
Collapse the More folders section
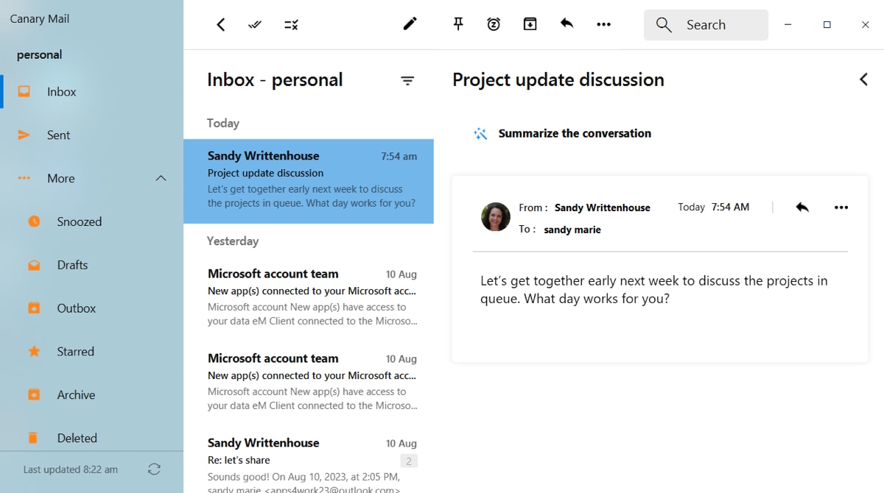161,178
